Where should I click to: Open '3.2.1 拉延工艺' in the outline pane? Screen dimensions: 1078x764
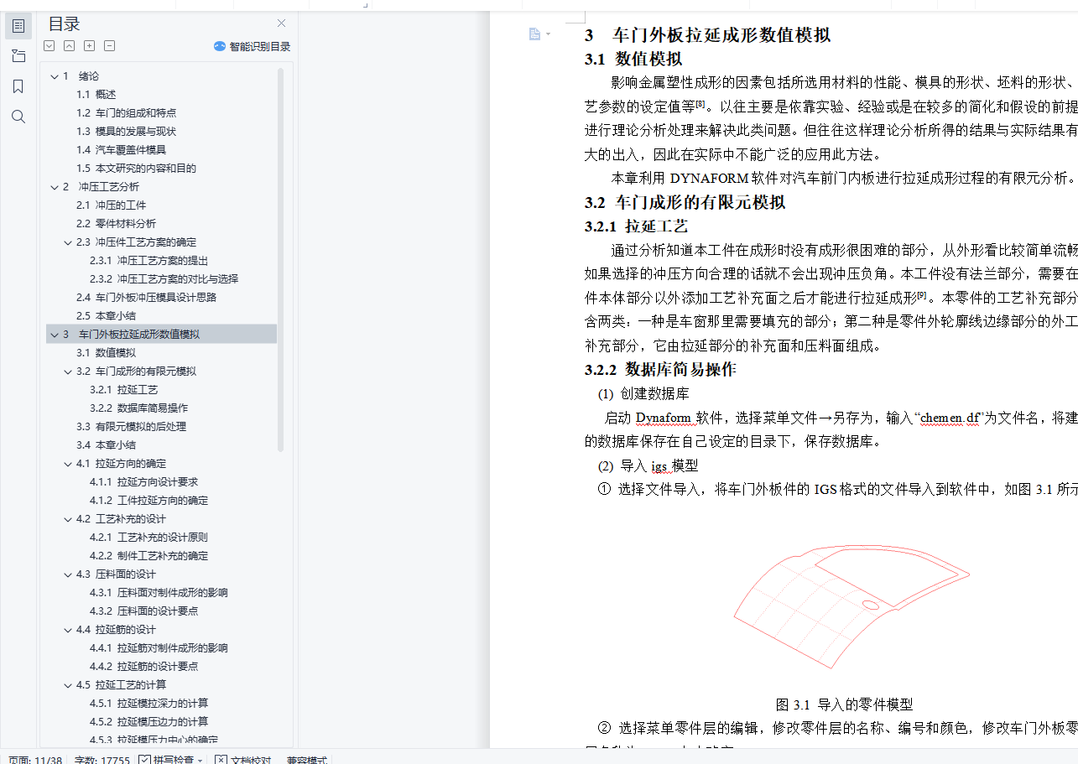pyautogui.click(x=123, y=390)
